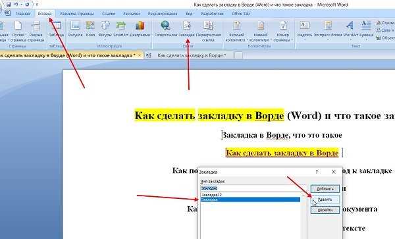The image size is (395, 239).
Task: Select the first bookmark above the highlighted one
Action: click(x=250, y=195)
